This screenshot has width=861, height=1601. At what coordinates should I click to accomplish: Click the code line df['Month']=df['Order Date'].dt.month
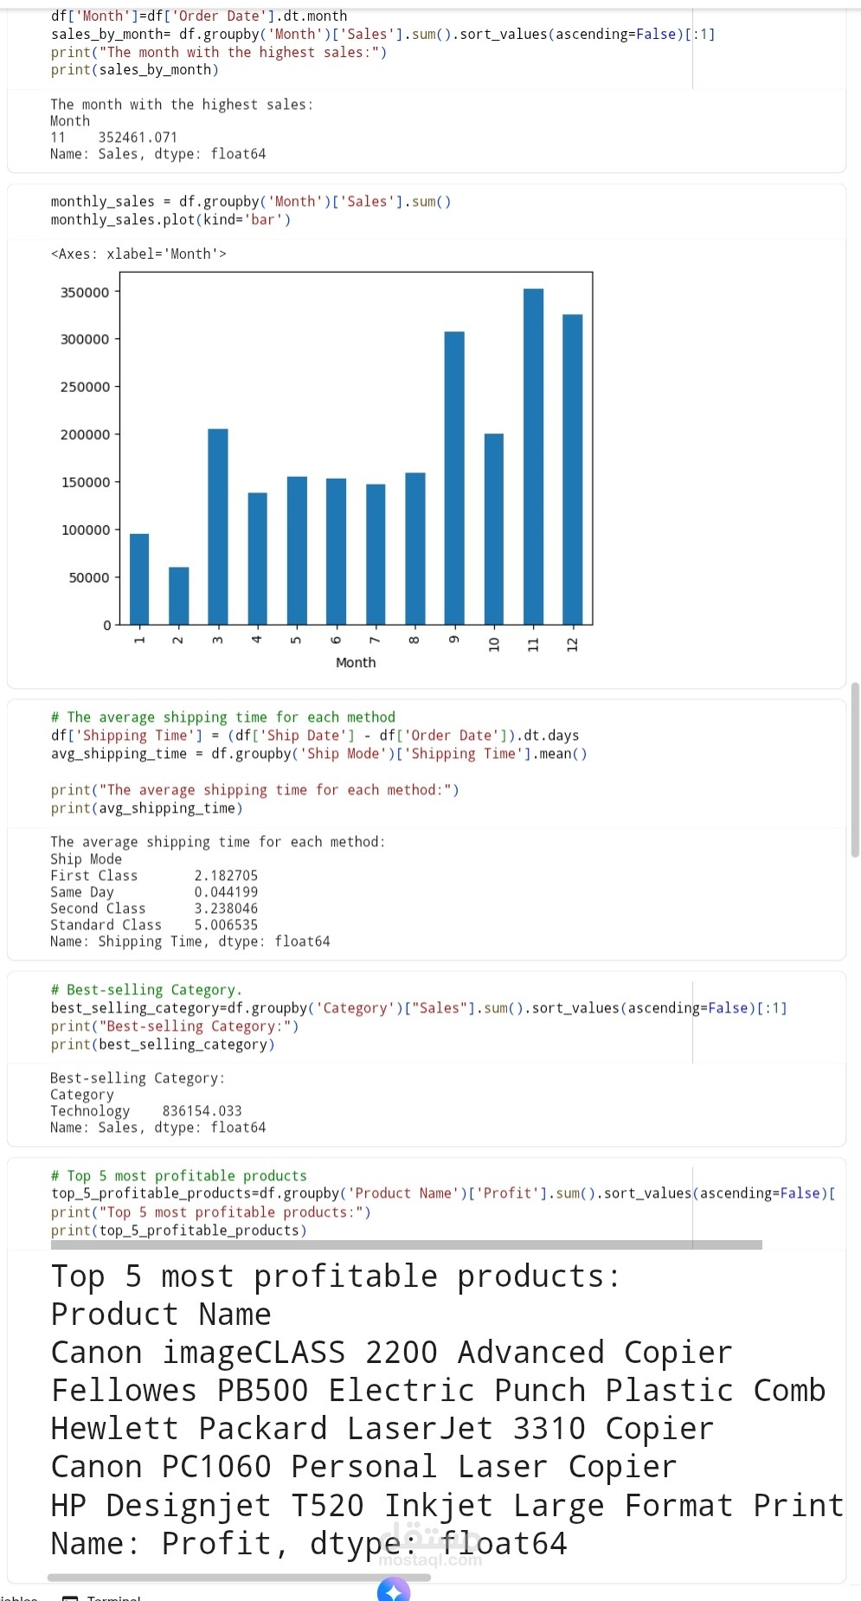click(x=199, y=16)
